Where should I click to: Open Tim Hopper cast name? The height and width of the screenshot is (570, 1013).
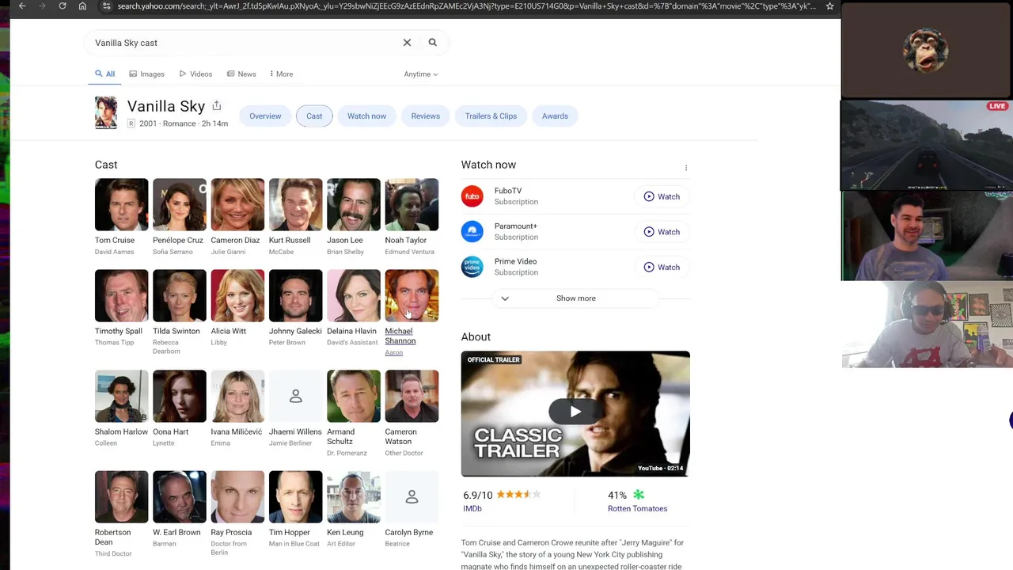click(x=290, y=532)
